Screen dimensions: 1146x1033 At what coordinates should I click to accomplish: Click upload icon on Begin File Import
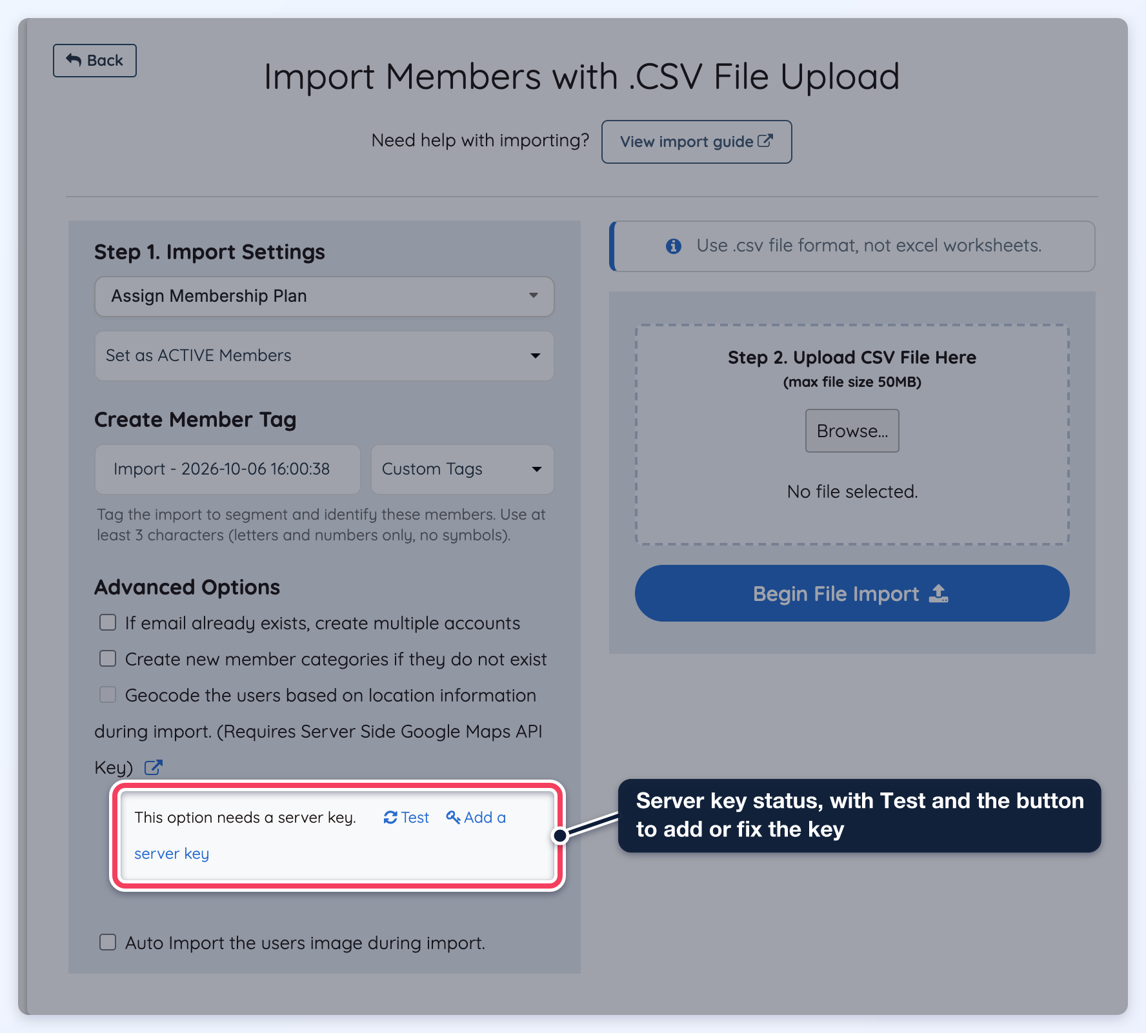(938, 593)
